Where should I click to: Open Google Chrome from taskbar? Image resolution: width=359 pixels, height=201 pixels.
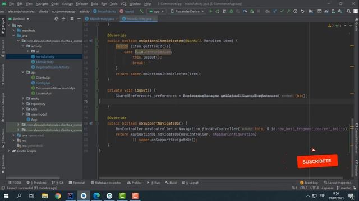pyautogui.click(x=58, y=196)
